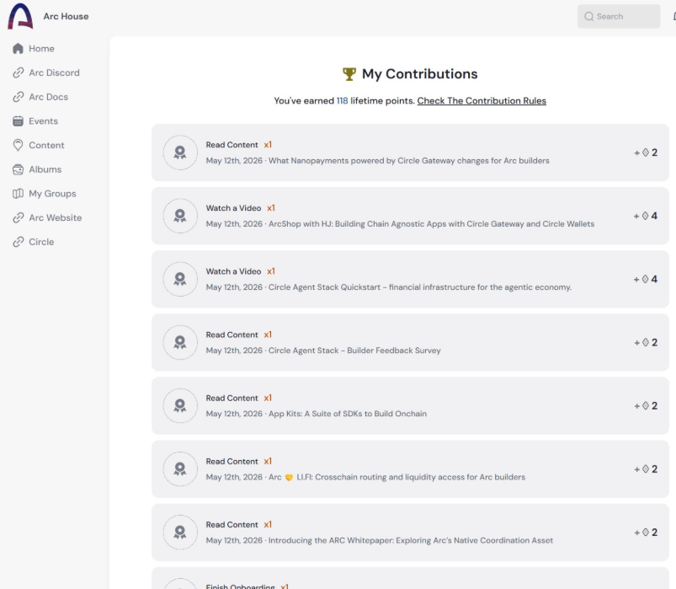Click the App Kits SDKs entry text

point(348,414)
